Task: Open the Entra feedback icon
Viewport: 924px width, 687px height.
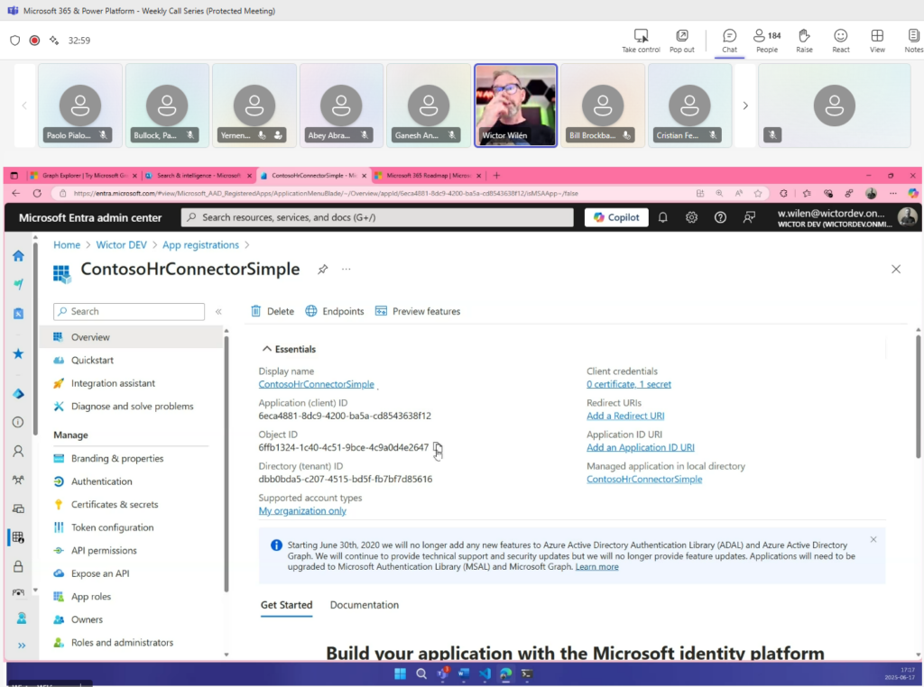Action: point(749,217)
